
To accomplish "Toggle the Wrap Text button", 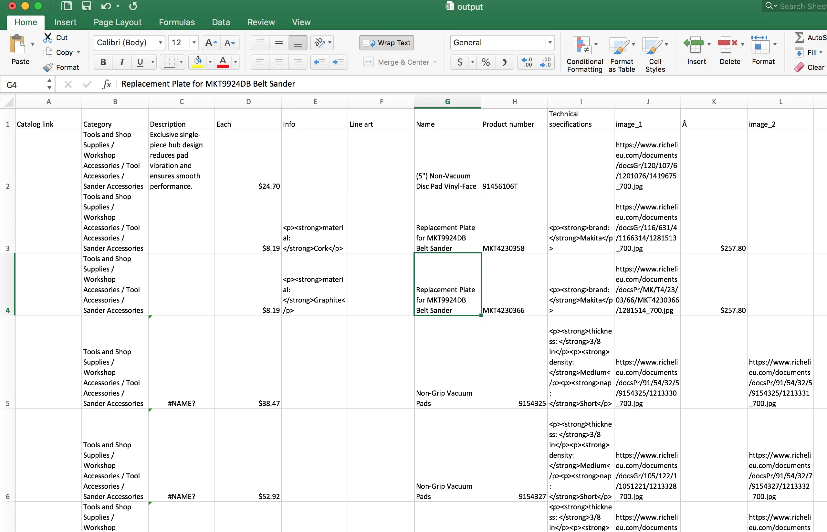I will pyautogui.click(x=387, y=42).
